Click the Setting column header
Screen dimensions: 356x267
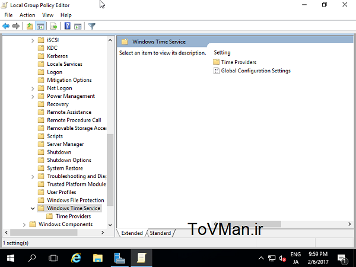(222, 52)
